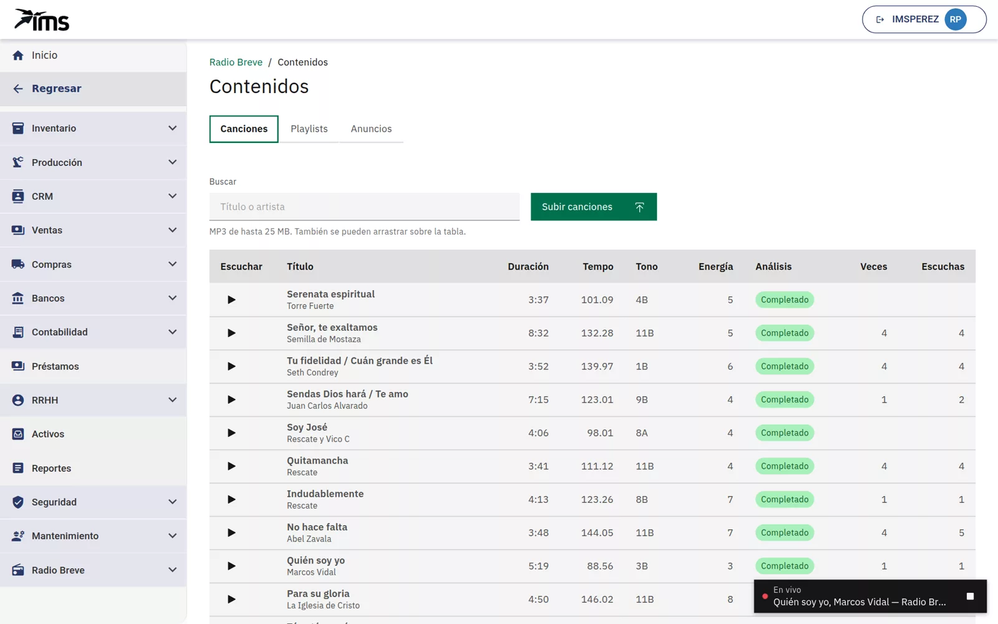
Task: Expand the Contabilidad section chevron
Action: [172, 332]
